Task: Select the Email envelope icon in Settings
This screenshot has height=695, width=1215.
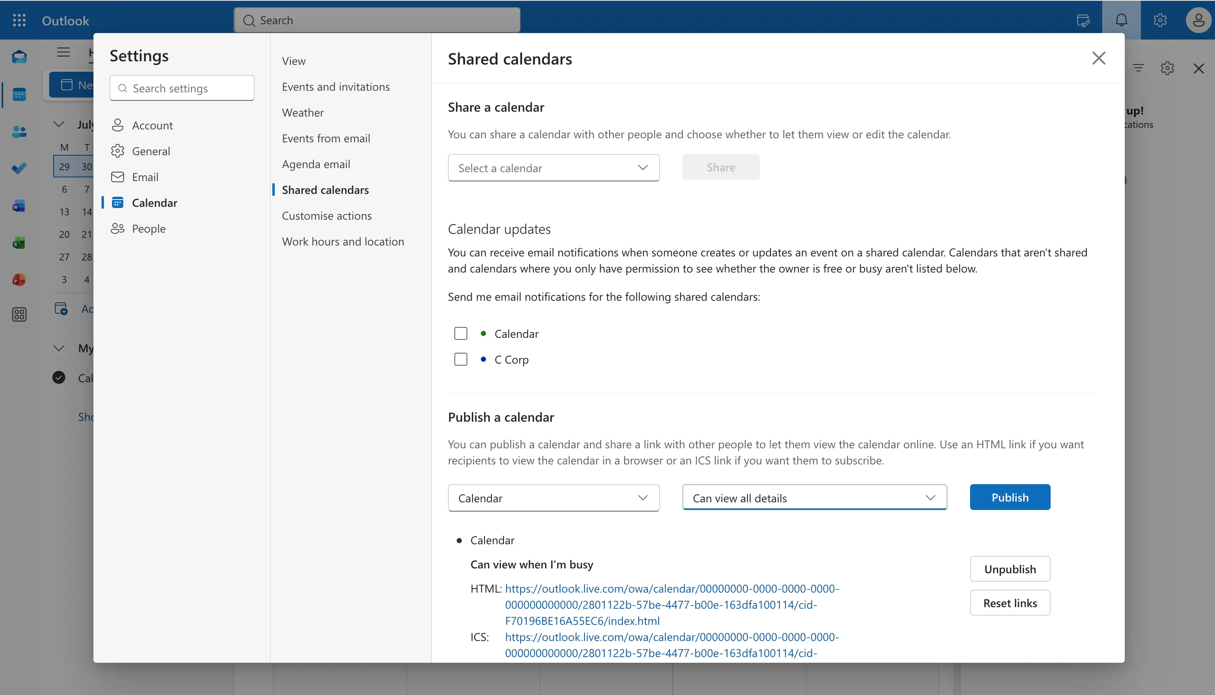Action: [x=117, y=177]
